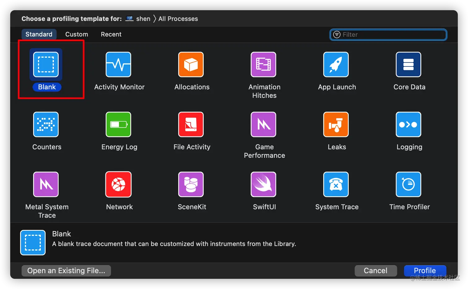
Task: Select the orange Allocations cube icon
Action: pos(191,64)
